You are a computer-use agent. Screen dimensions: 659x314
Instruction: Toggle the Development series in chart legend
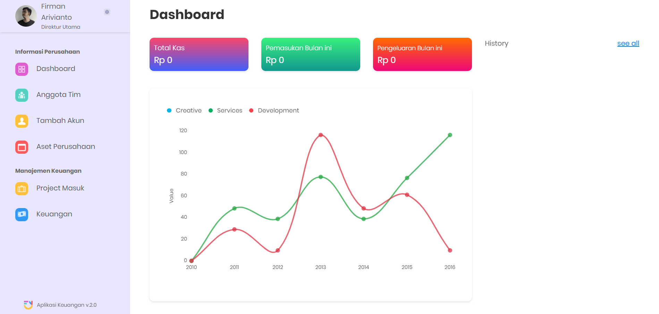(274, 110)
